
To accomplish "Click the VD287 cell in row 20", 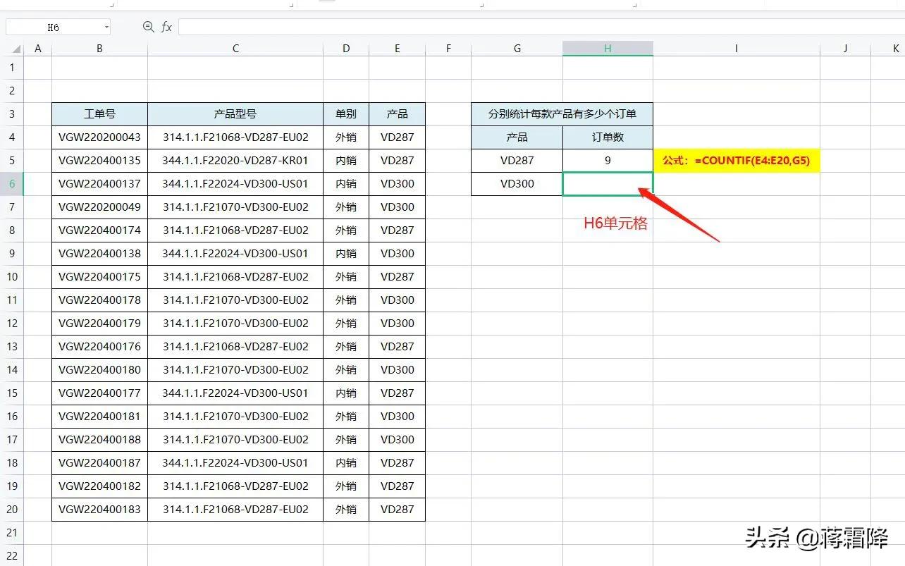I will tap(398, 510).
